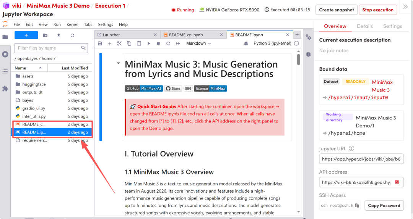Open MiniMax Music 3 Demo breadcrumb link
The width and height of the screenshot is (413, 219).
point(58,6)
